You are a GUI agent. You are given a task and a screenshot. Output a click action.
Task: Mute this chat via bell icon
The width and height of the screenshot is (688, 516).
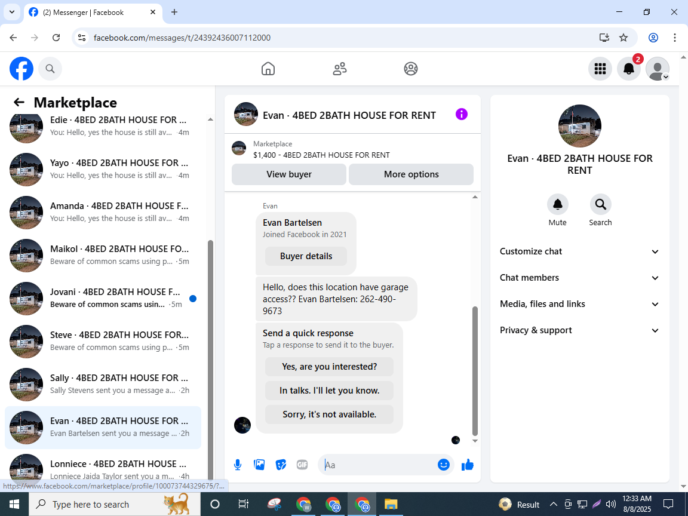[x=558, y=204]
